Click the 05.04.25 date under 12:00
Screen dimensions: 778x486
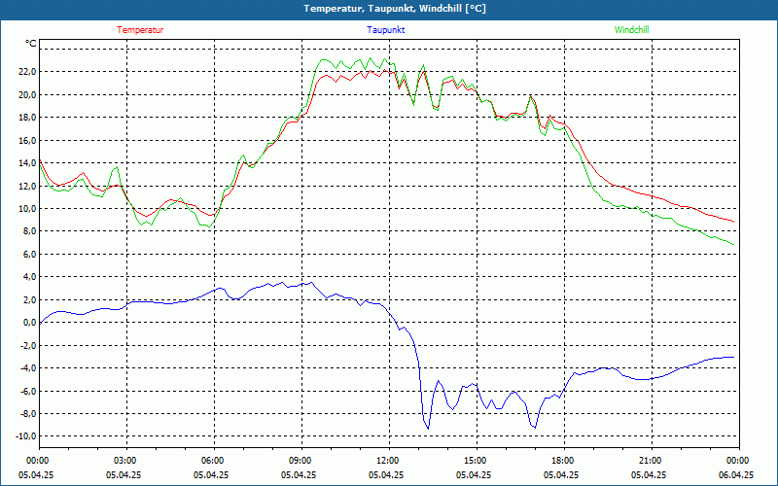(386, 474)
